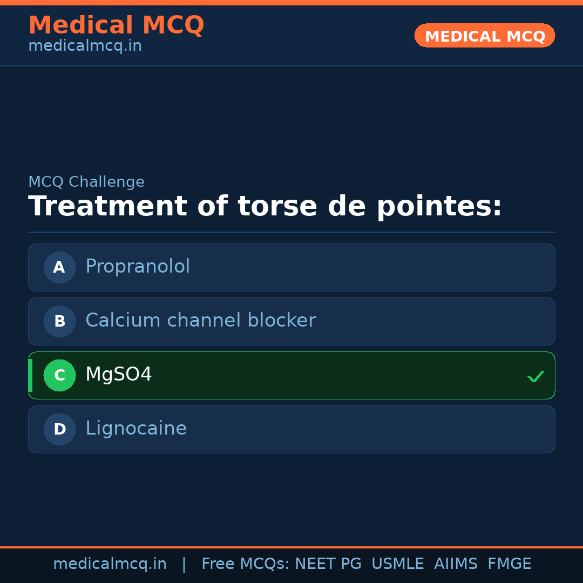Image resolution: width=583 pixels, height=583 pixels.
Task: Click the green accent bar beside MgSO4
Action: pyautogui.click(x=30, y=375)
